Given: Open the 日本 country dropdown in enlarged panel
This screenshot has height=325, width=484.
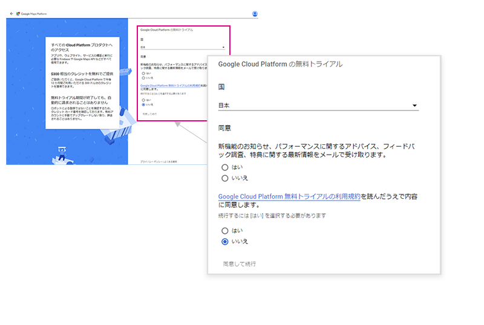Looking at the screenshot, I should (x=318, y=106).
